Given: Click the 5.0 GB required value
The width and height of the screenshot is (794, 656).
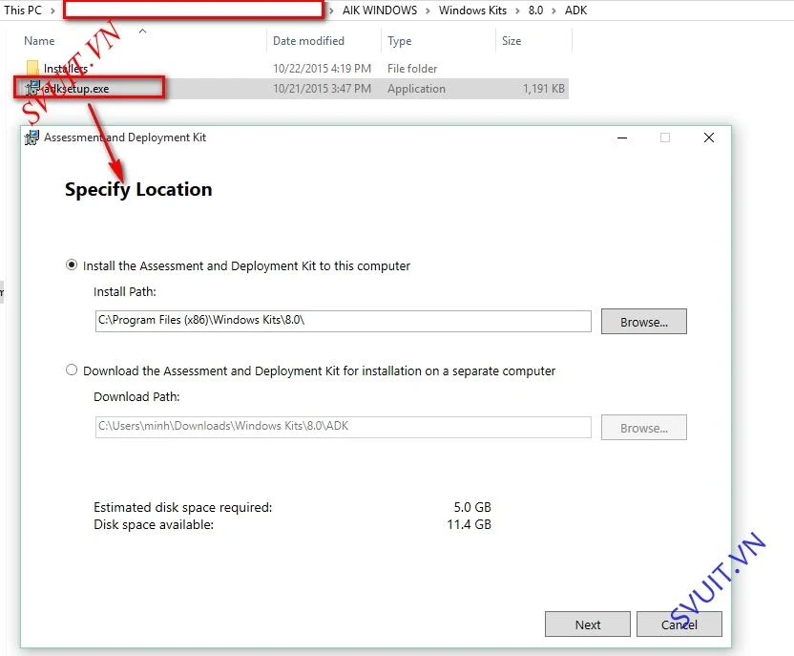Looking at the screenshot, I should click(x=472, y=507).
